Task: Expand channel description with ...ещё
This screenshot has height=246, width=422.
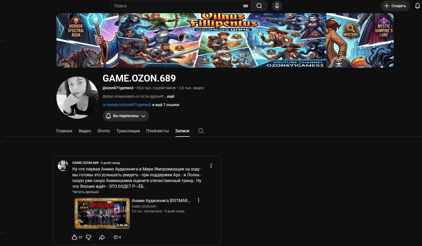Action: tap(169, 96)
